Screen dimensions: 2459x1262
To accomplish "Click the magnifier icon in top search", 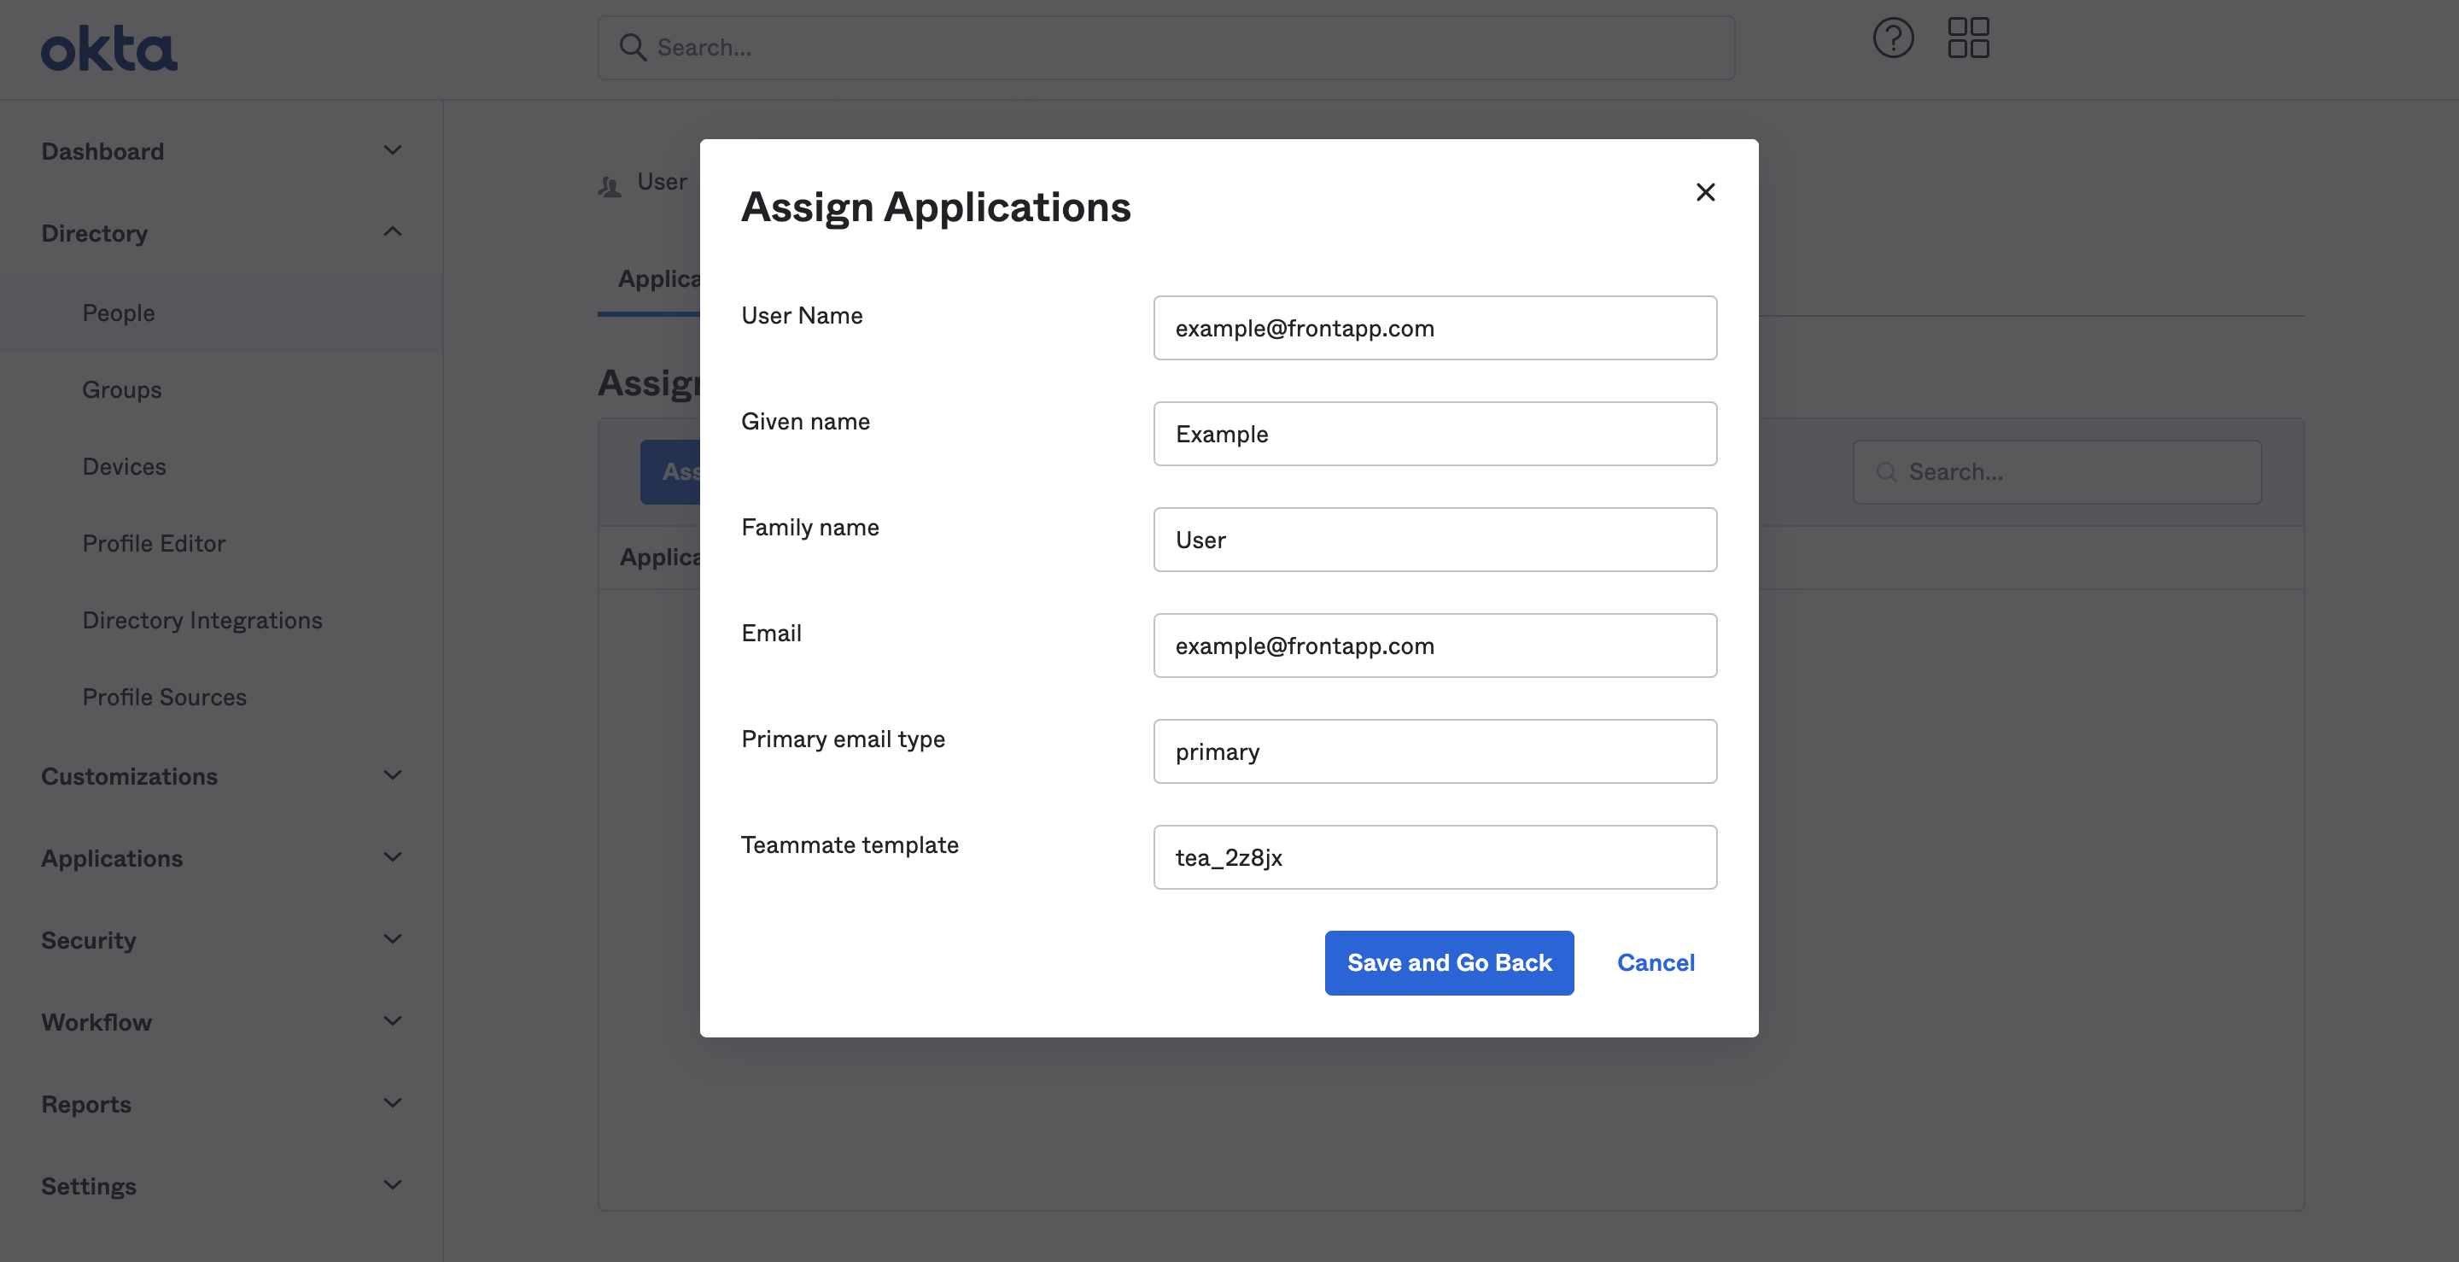I will [x=633, y=47].
